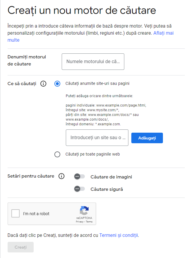Select "Căutați pe toate paginile web" radio button

[x=57, y=154]
